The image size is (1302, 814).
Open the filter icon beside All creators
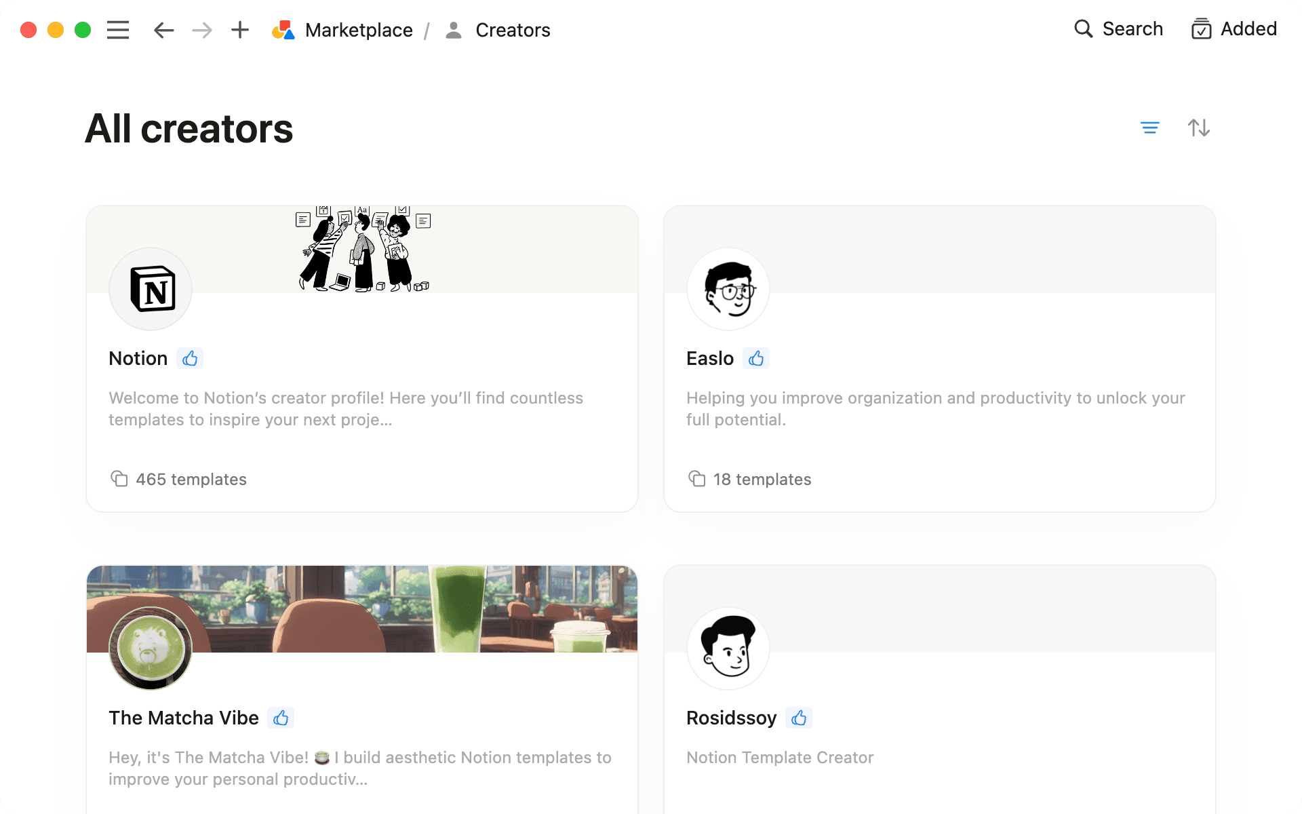coord(1150,128)
